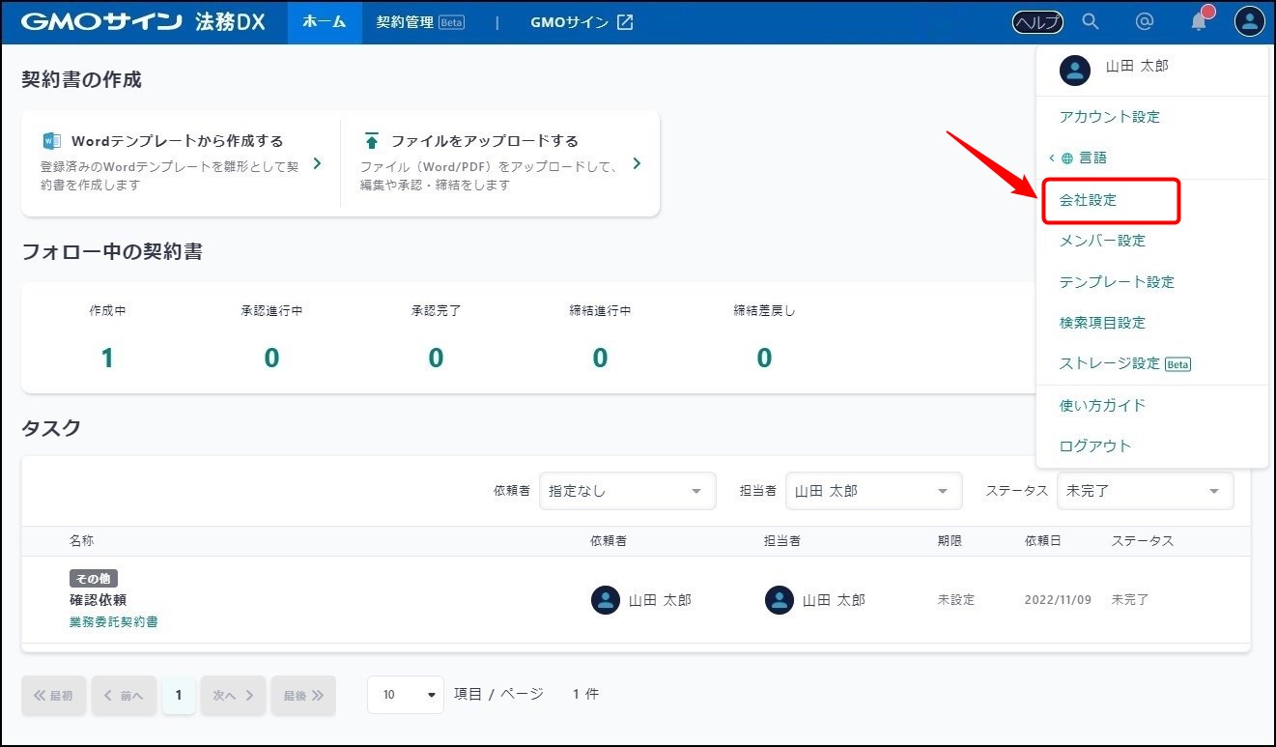Screen dimensions: 1276x747
Task: Expand the ステータス filter dropdown
Action: 1145,491
